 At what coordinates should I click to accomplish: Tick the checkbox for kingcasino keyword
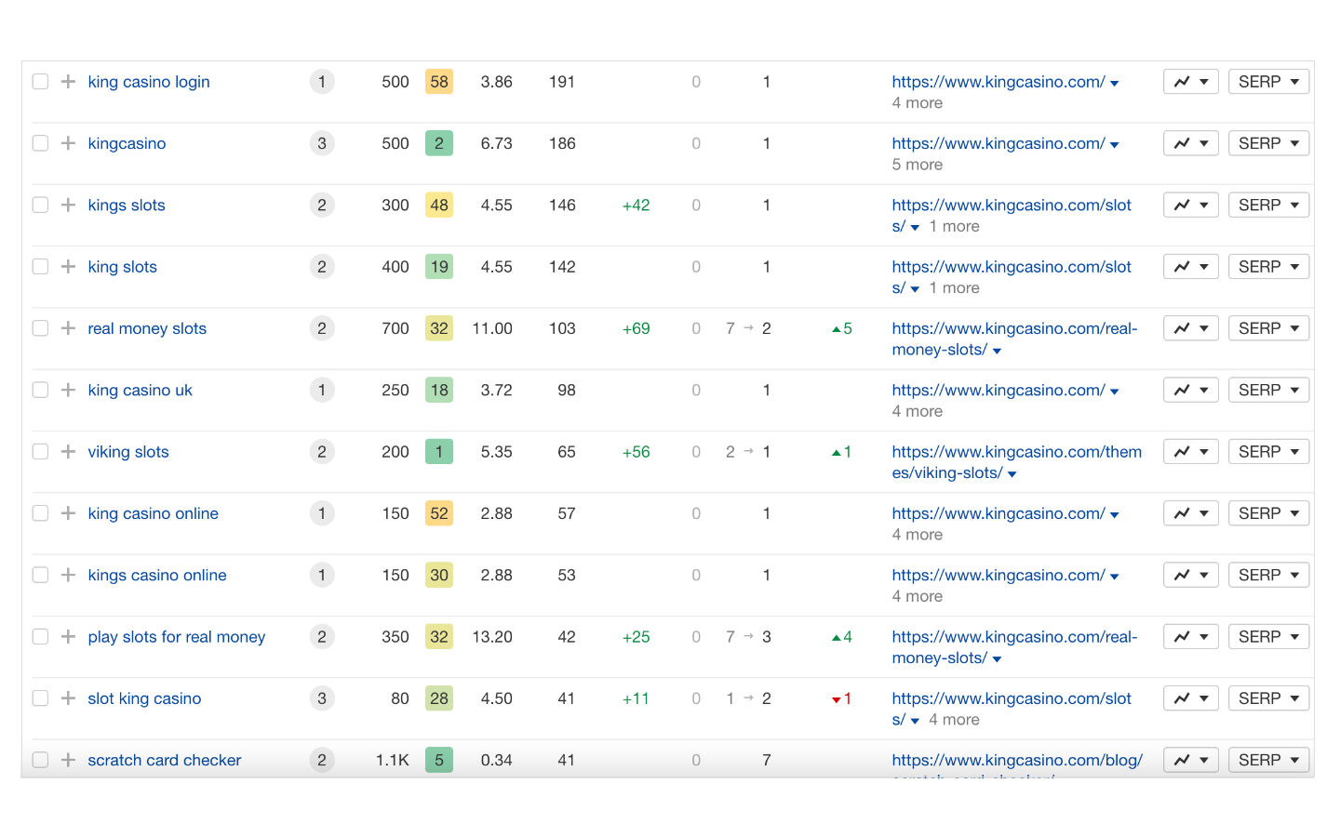click(40, 143)
